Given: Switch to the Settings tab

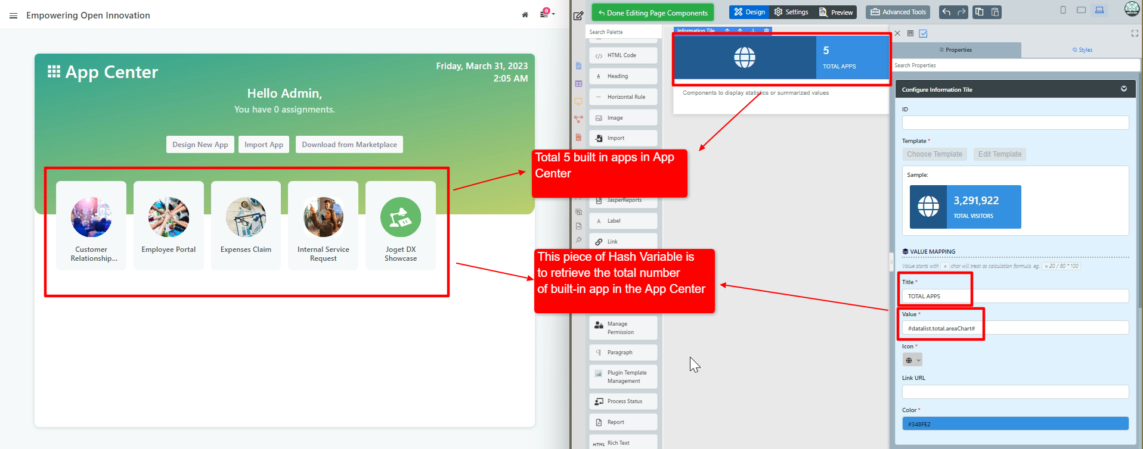Looking at the screenshot, I should tap(791, 12).
